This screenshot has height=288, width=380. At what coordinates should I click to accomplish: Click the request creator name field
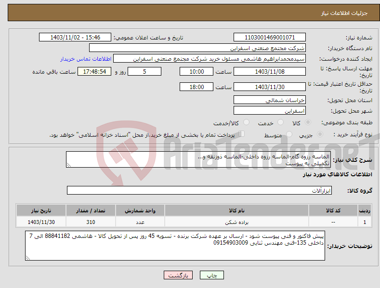click(210, 59)
